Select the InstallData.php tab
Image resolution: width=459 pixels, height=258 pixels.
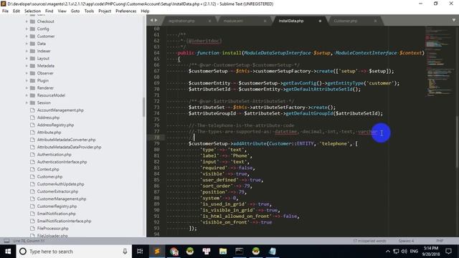291,21
